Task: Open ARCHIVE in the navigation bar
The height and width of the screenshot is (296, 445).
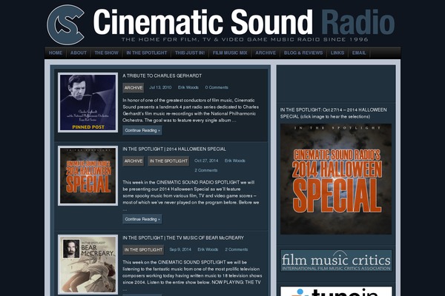Action: (266, 53)
